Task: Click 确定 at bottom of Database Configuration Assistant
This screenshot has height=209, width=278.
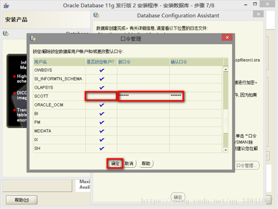Action: tap(178, 197)
